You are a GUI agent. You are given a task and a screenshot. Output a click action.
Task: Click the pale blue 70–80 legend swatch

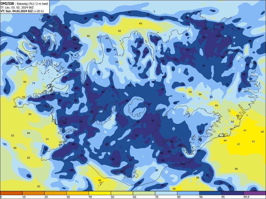point(166,193)
